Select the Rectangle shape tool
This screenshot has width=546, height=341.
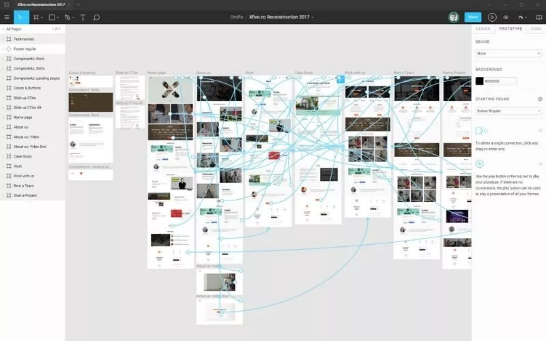(x=51, y=17)
